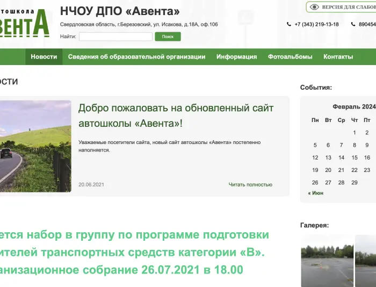Open the first gallery parking lot photo
Viewport: 376px width, 287px height.
pos(327,261)
